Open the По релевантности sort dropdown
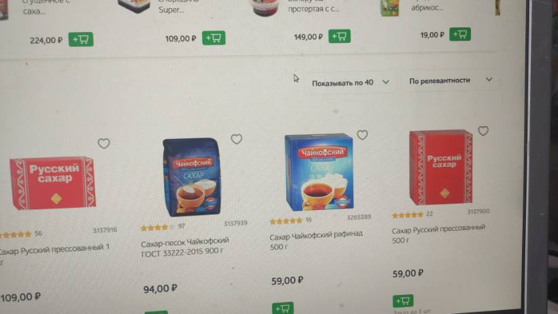 [450, 80]
